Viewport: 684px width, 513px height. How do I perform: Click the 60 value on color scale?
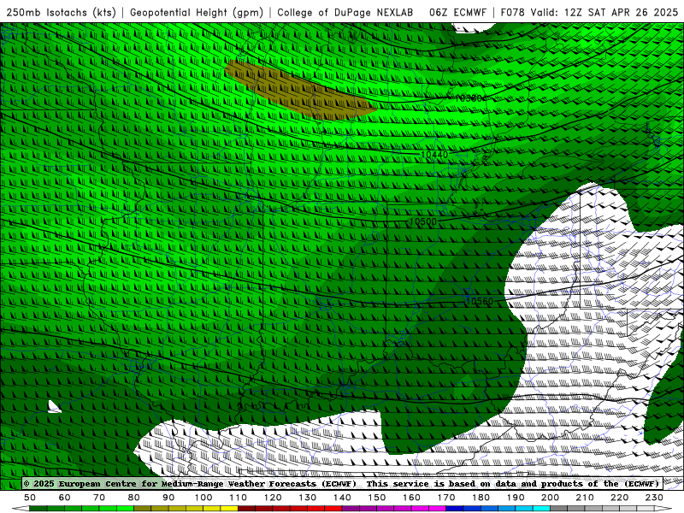tap(65, 498)
